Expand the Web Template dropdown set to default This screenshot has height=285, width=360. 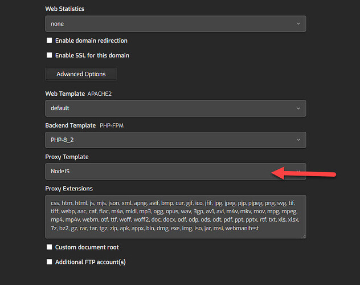tap(171, 108)
